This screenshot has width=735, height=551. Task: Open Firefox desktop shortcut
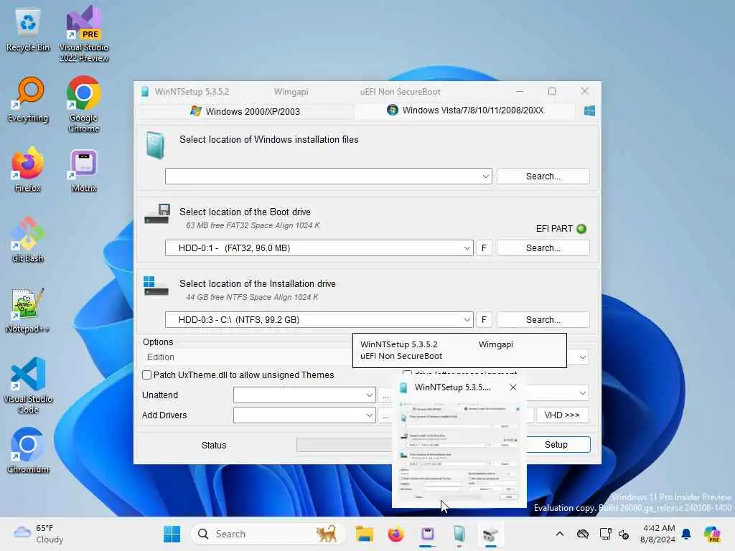pyautogui.click(x=28, y=169)
